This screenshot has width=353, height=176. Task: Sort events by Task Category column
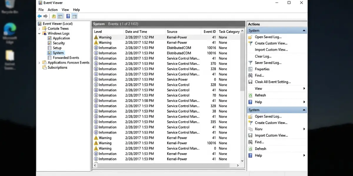point(229,32)
